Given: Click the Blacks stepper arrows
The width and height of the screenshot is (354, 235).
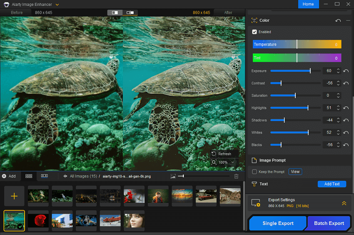Looking at the screenshot, I should pos(338,145).
